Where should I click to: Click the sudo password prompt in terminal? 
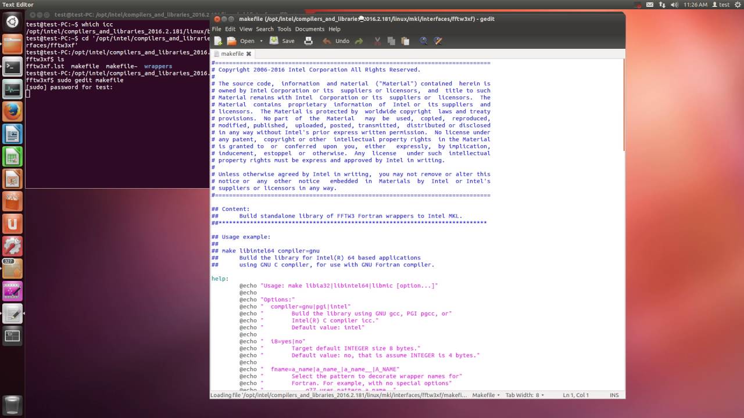pyautogui.click(x=69, y=87)
